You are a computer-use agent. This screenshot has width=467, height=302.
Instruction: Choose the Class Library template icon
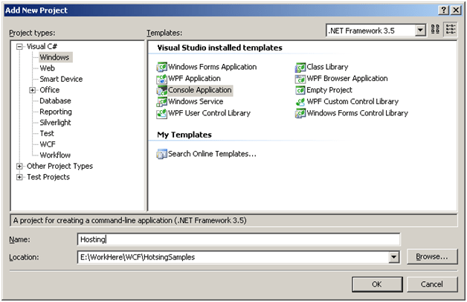[300, 67]
